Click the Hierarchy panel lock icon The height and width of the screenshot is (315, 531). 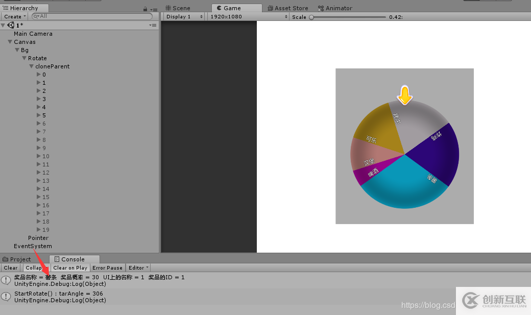point(145,9)
